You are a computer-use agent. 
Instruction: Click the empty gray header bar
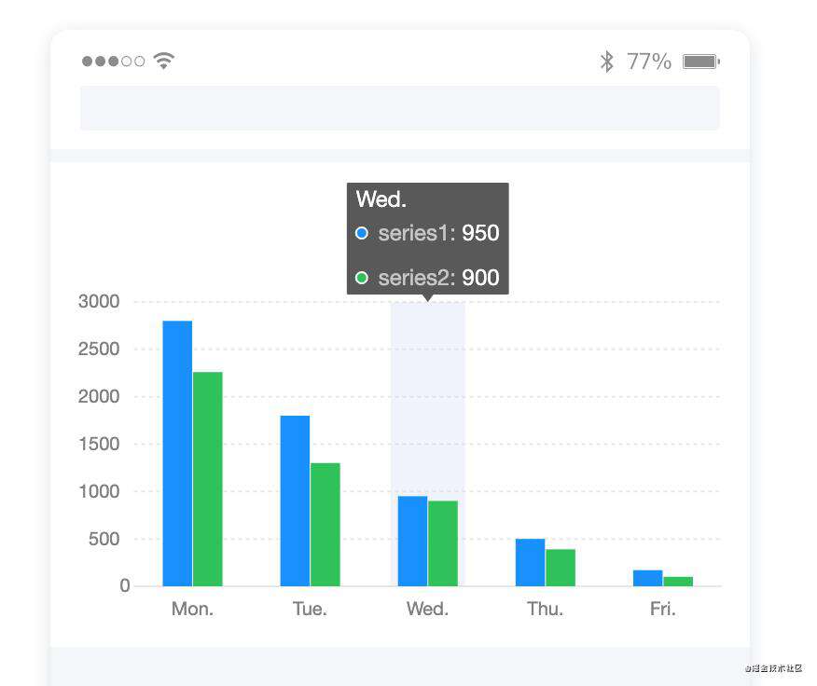pyautogui.click(x=400, y=108)
